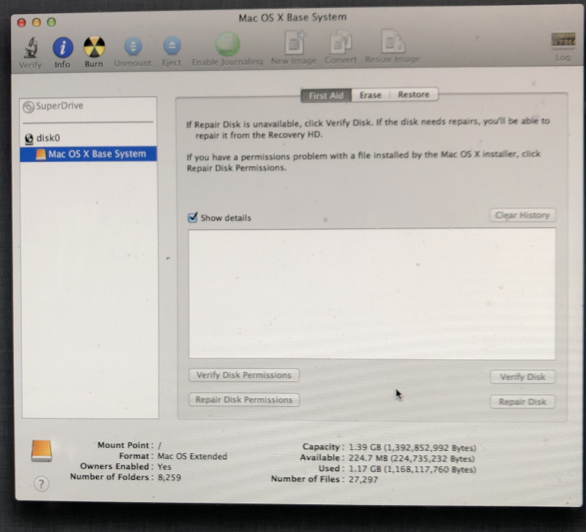Viewport: 586px width, 532px height.
Task: Click the Clear History button
Action: click(x=522, y=215)
